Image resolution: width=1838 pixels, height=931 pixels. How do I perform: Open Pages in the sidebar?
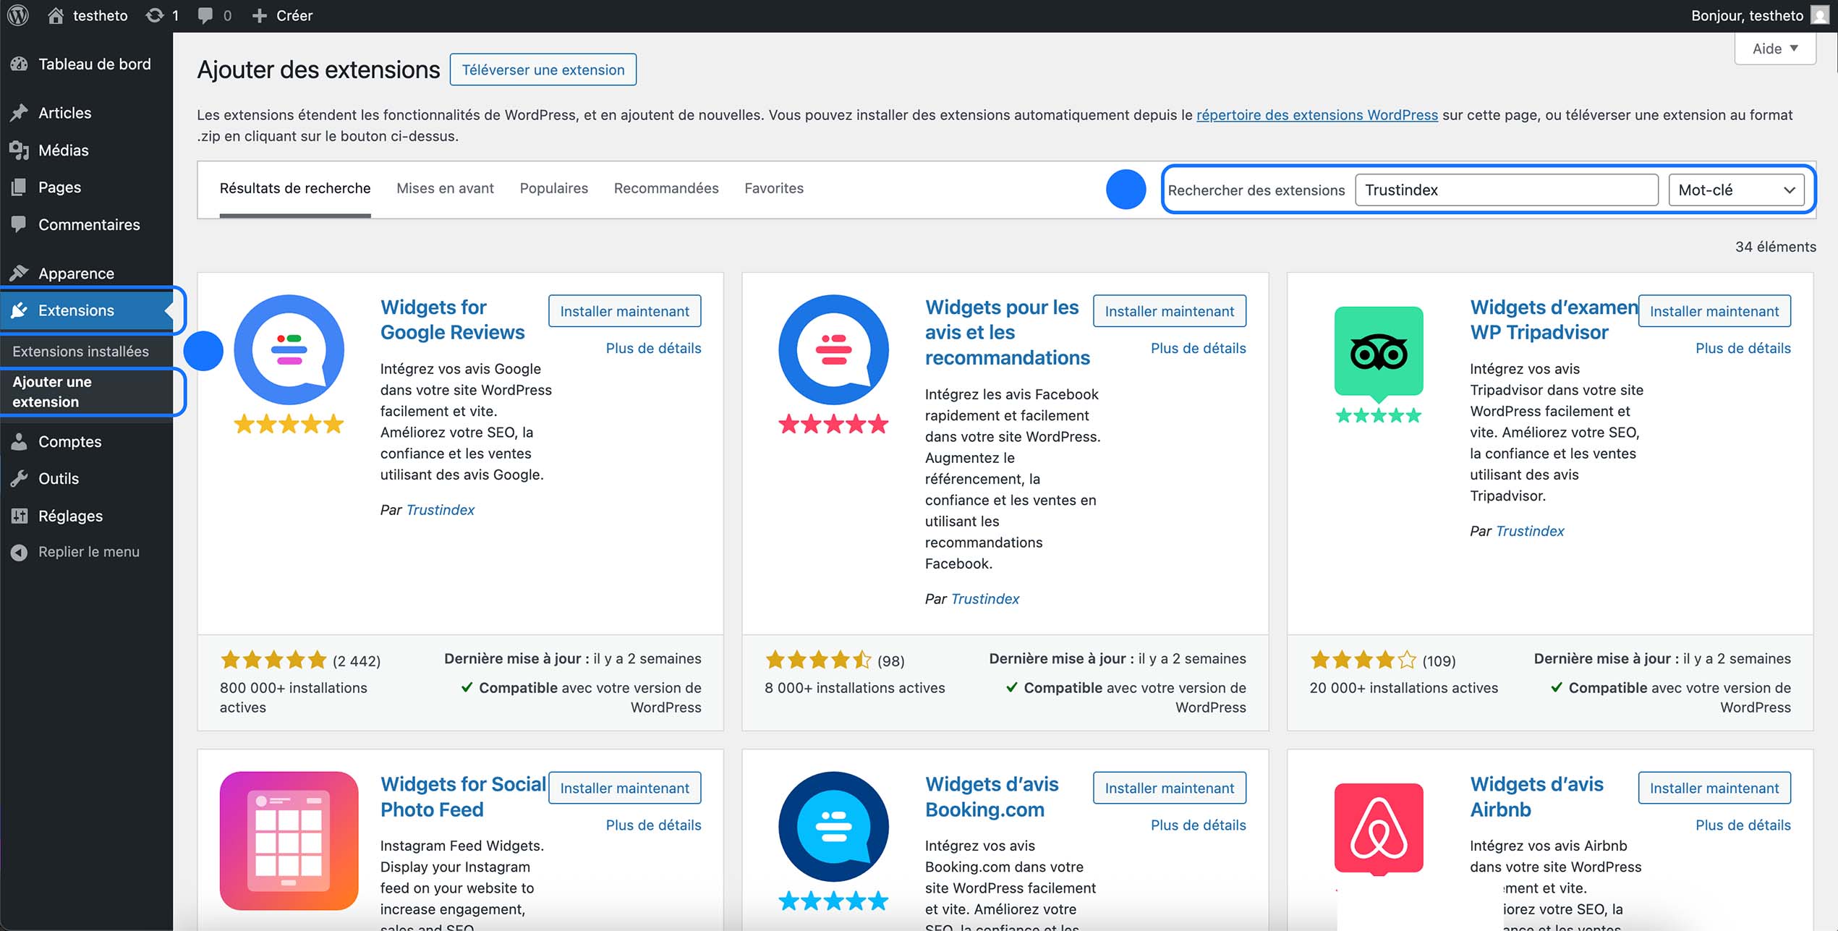pos(58,187)
